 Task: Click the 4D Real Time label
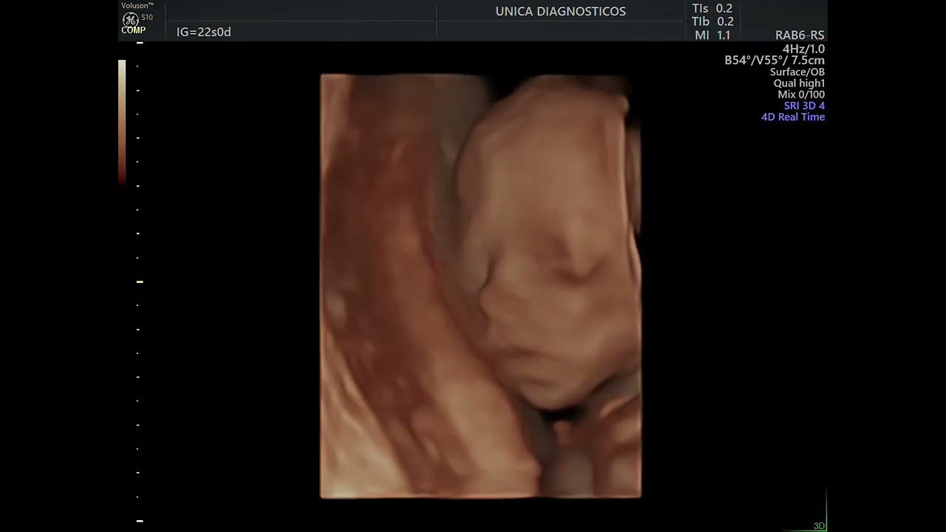(793, 117)
